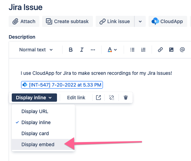Click the insert link icon in toolbar
Image resolution: width=191 pixels, height=161 pixels.
[x=160, y=50]
